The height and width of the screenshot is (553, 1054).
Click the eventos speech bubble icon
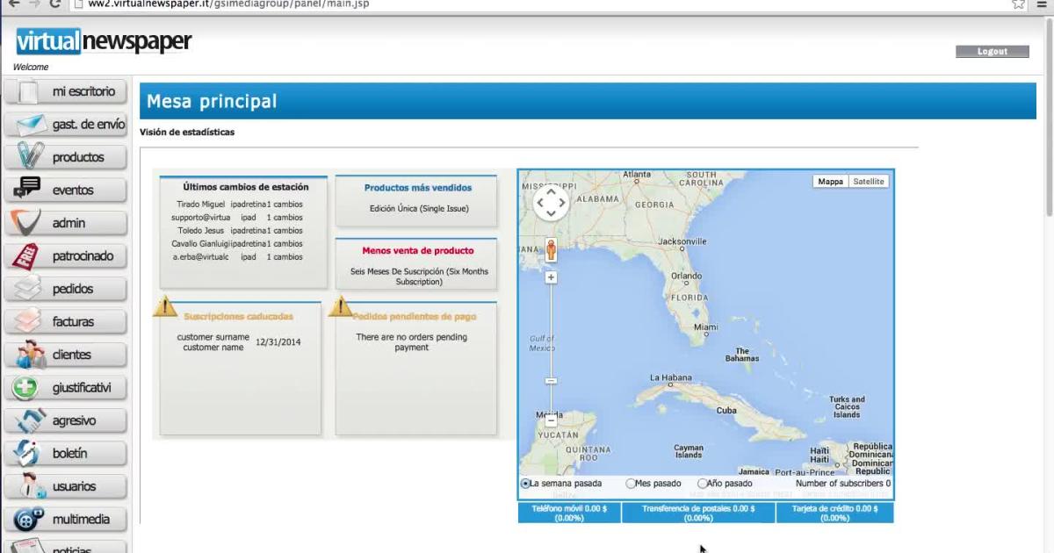[27, 190]
